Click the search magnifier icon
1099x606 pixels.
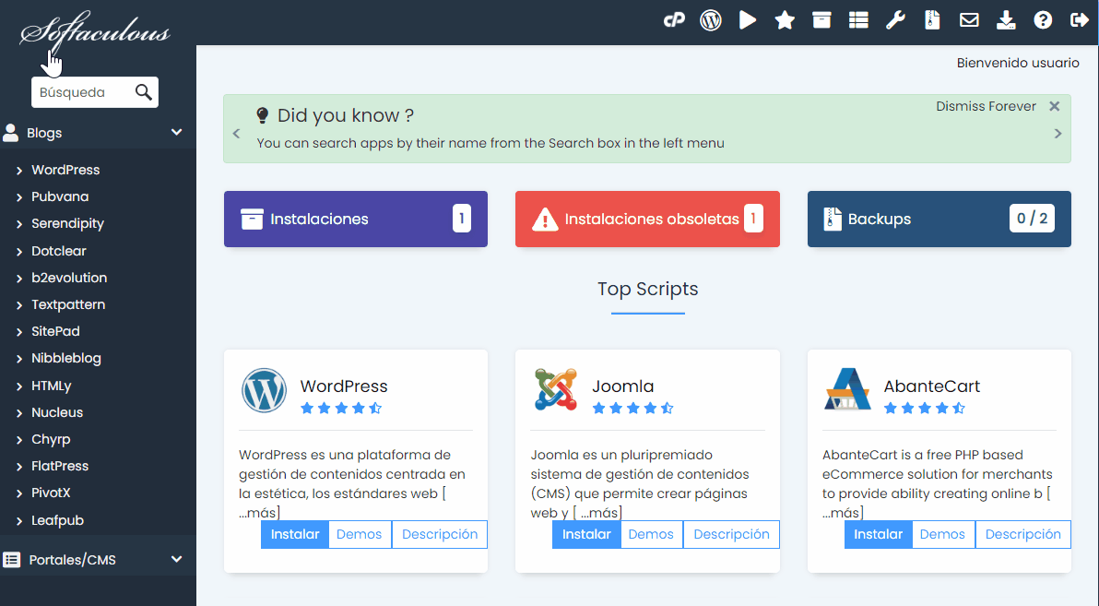point(143,92)
